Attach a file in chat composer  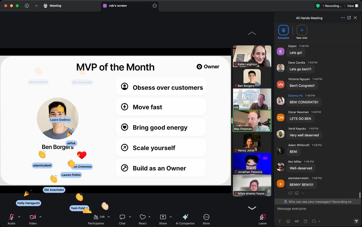point(305,221)
